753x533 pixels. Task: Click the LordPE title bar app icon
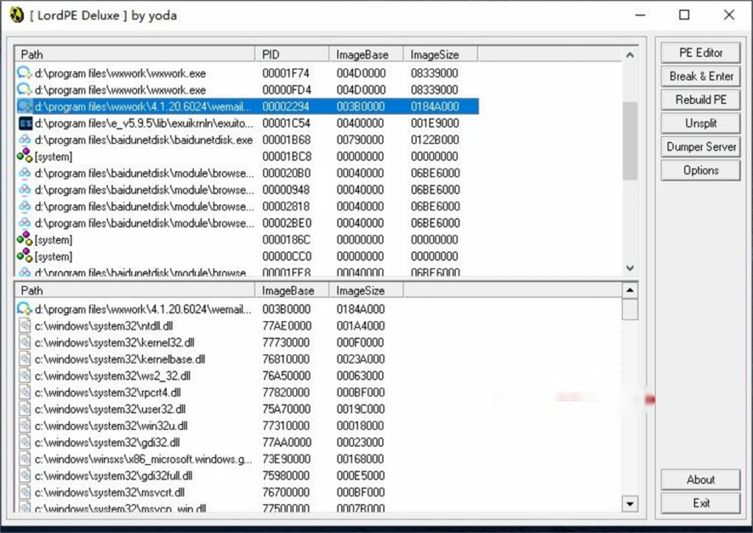point(16,15)
